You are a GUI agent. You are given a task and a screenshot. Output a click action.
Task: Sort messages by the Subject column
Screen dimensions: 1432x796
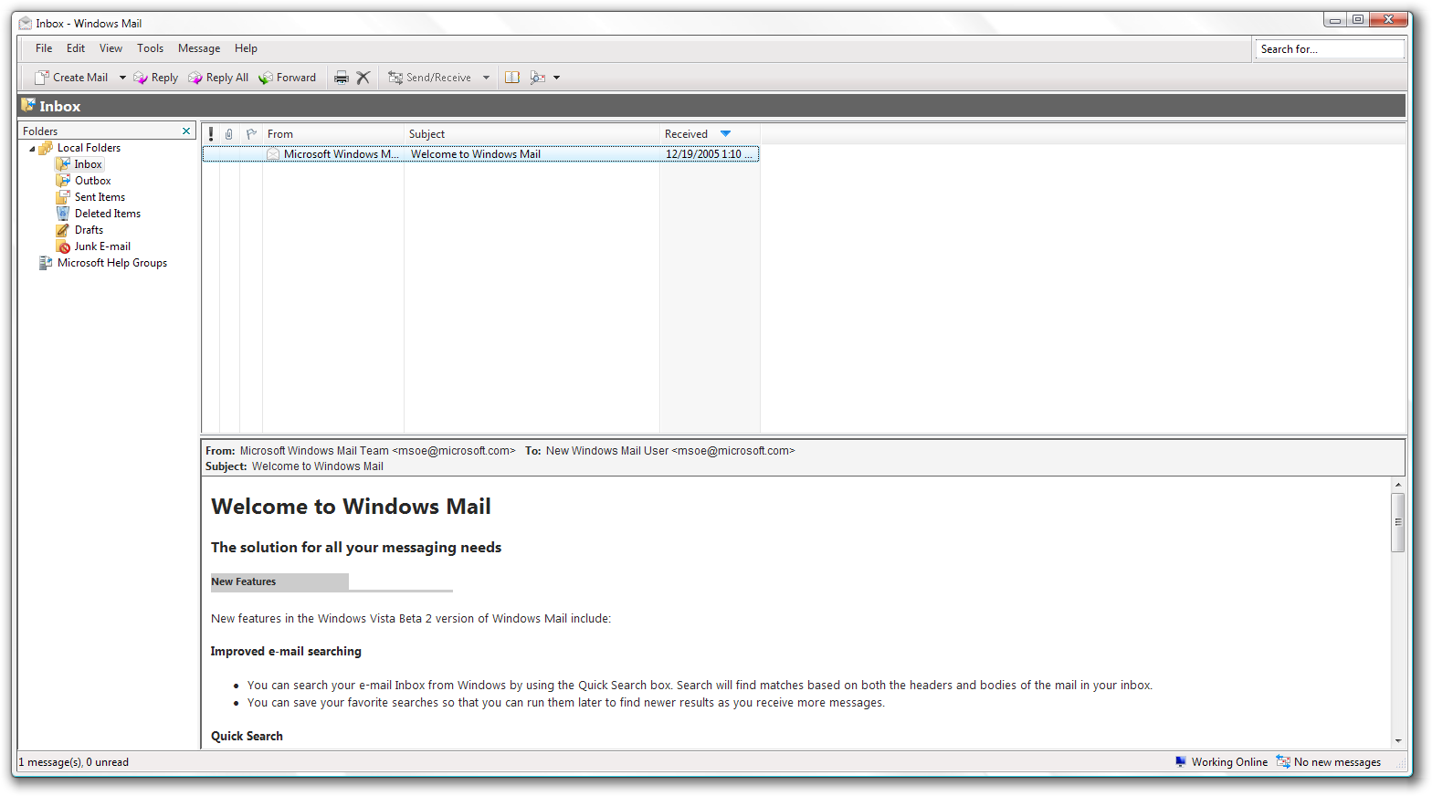(532, 134)
